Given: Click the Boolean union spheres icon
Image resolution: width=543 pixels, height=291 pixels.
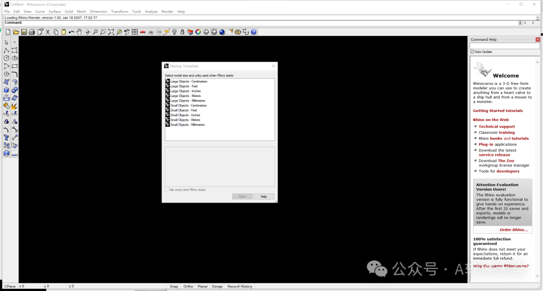Looking at the screenshot, I should [15, 90].
